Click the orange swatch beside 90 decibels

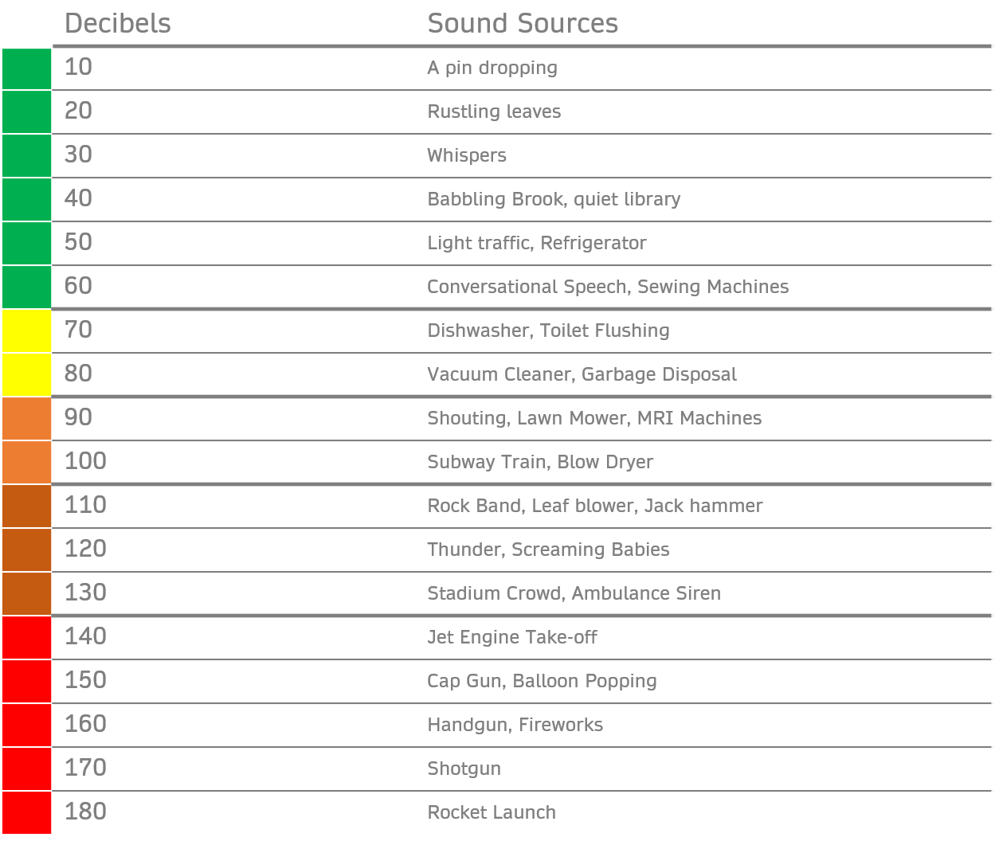pos(26,419)
